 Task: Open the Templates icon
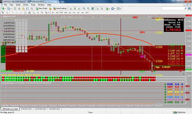click(x=118, y=9)
